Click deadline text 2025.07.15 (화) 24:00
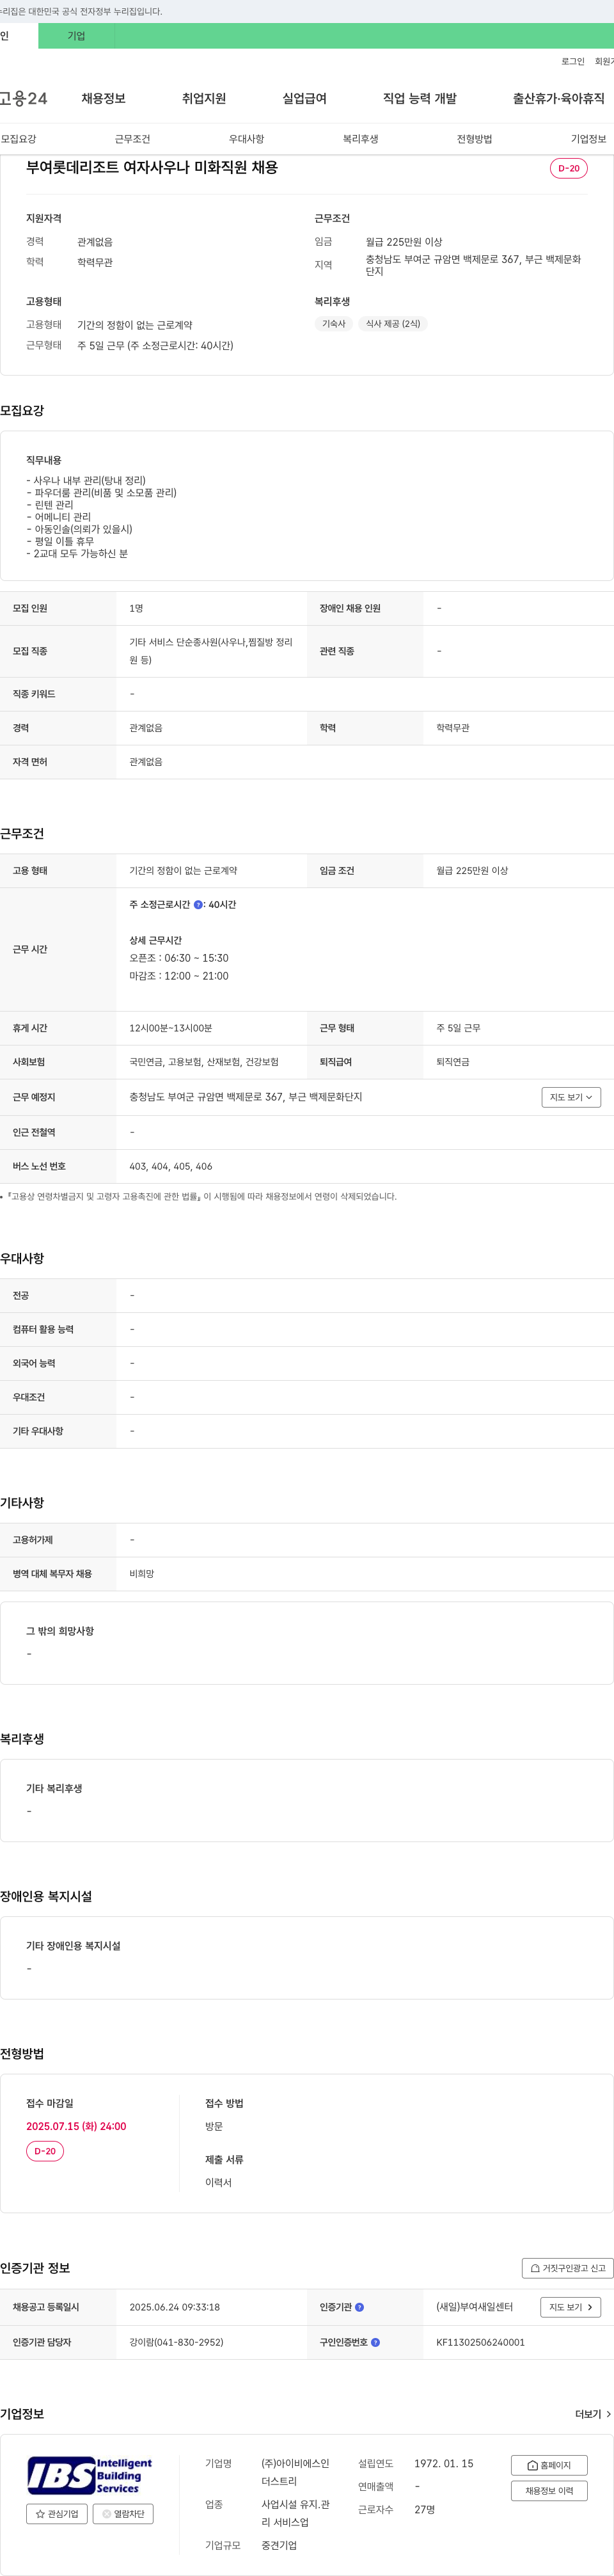The image size is (614, 2576). click(76, 2126)
